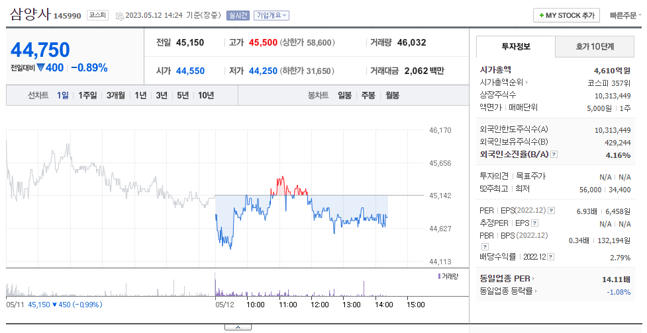Click the 거래량 volume legend on chart

(x=448, y=276)
